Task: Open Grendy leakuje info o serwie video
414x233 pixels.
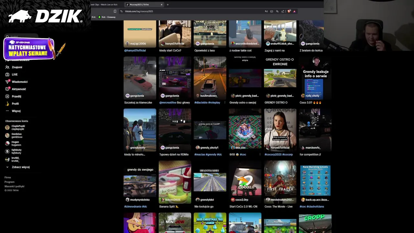Action: point(315,78)
